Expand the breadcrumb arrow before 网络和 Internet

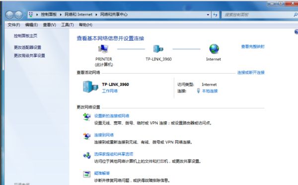coord(61,14)
